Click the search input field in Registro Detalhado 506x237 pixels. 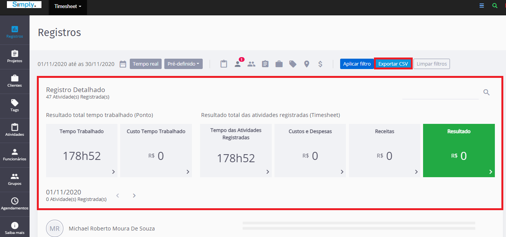tap(440, 93)
